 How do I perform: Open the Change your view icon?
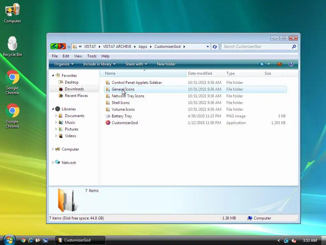pos(262,64)
